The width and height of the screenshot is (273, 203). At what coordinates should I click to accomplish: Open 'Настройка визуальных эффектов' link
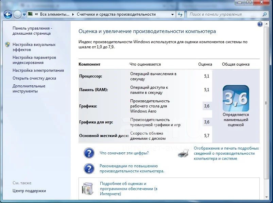tap(34, 47)
